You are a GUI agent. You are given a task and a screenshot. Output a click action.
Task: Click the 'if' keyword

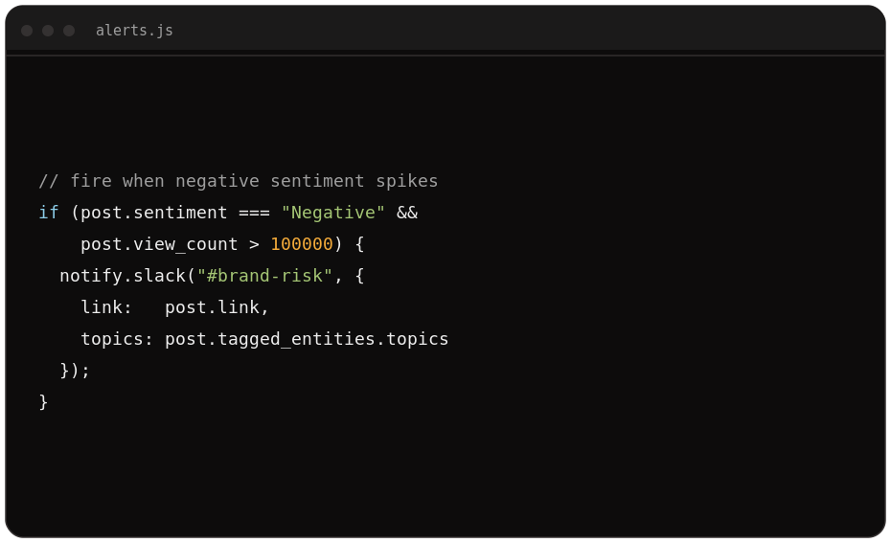click(x=49, y=213)
